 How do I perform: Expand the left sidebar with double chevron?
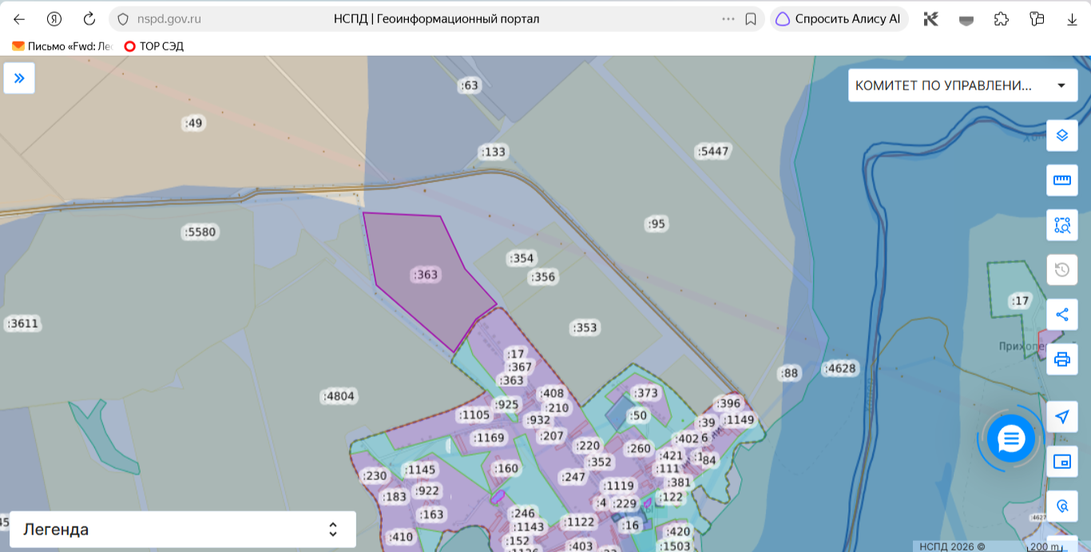[x=19, y=78]
